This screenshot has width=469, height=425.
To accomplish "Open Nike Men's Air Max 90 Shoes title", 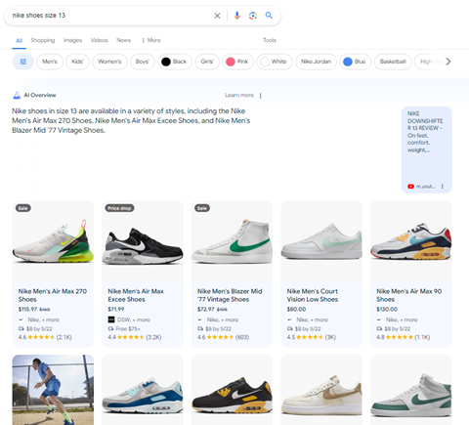I will (409, 295).
